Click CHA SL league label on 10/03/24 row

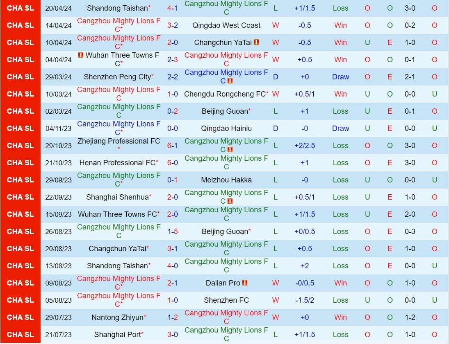21,94
